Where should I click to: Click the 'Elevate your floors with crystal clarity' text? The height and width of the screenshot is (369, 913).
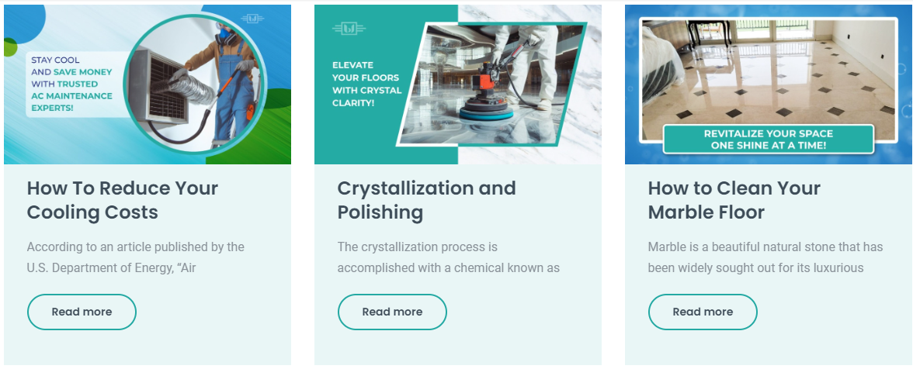pos(366,84)
